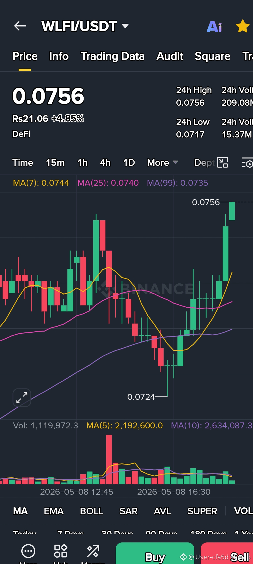
Task: Click the 2026-05-08 16:30 time label
Action: pos(174,492)
